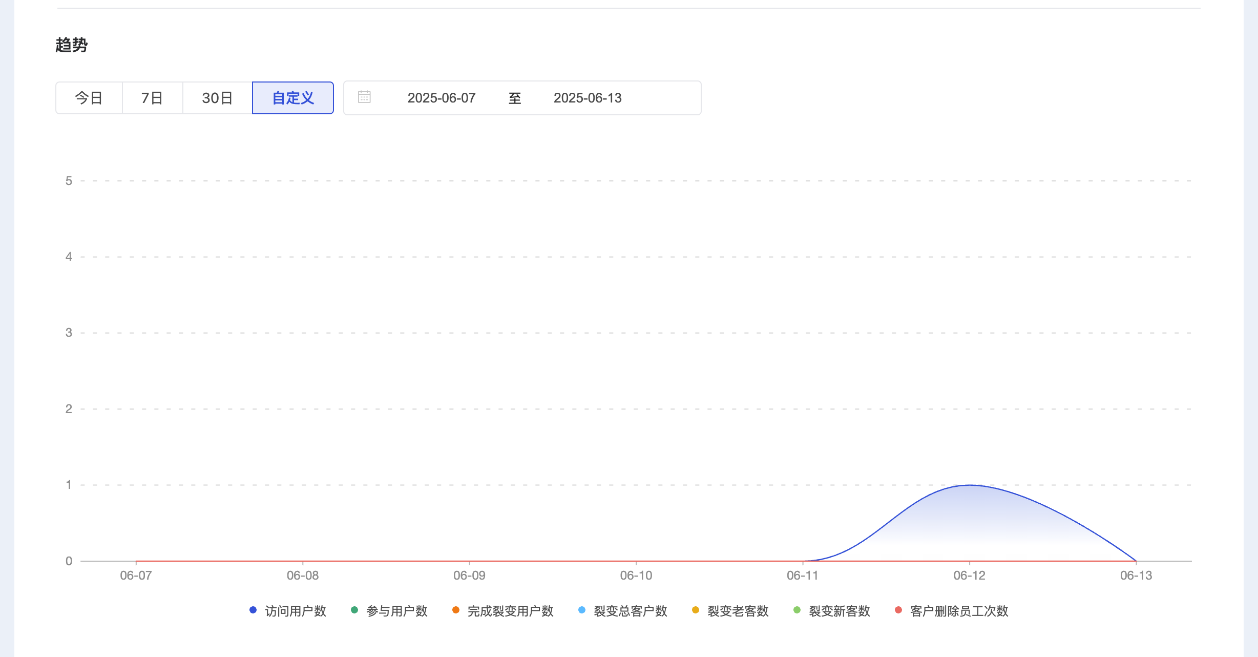Toggle the 客户删除员工次数 legend series
The height and width of the screenshot is (657, 1258).
pos(952,611)
